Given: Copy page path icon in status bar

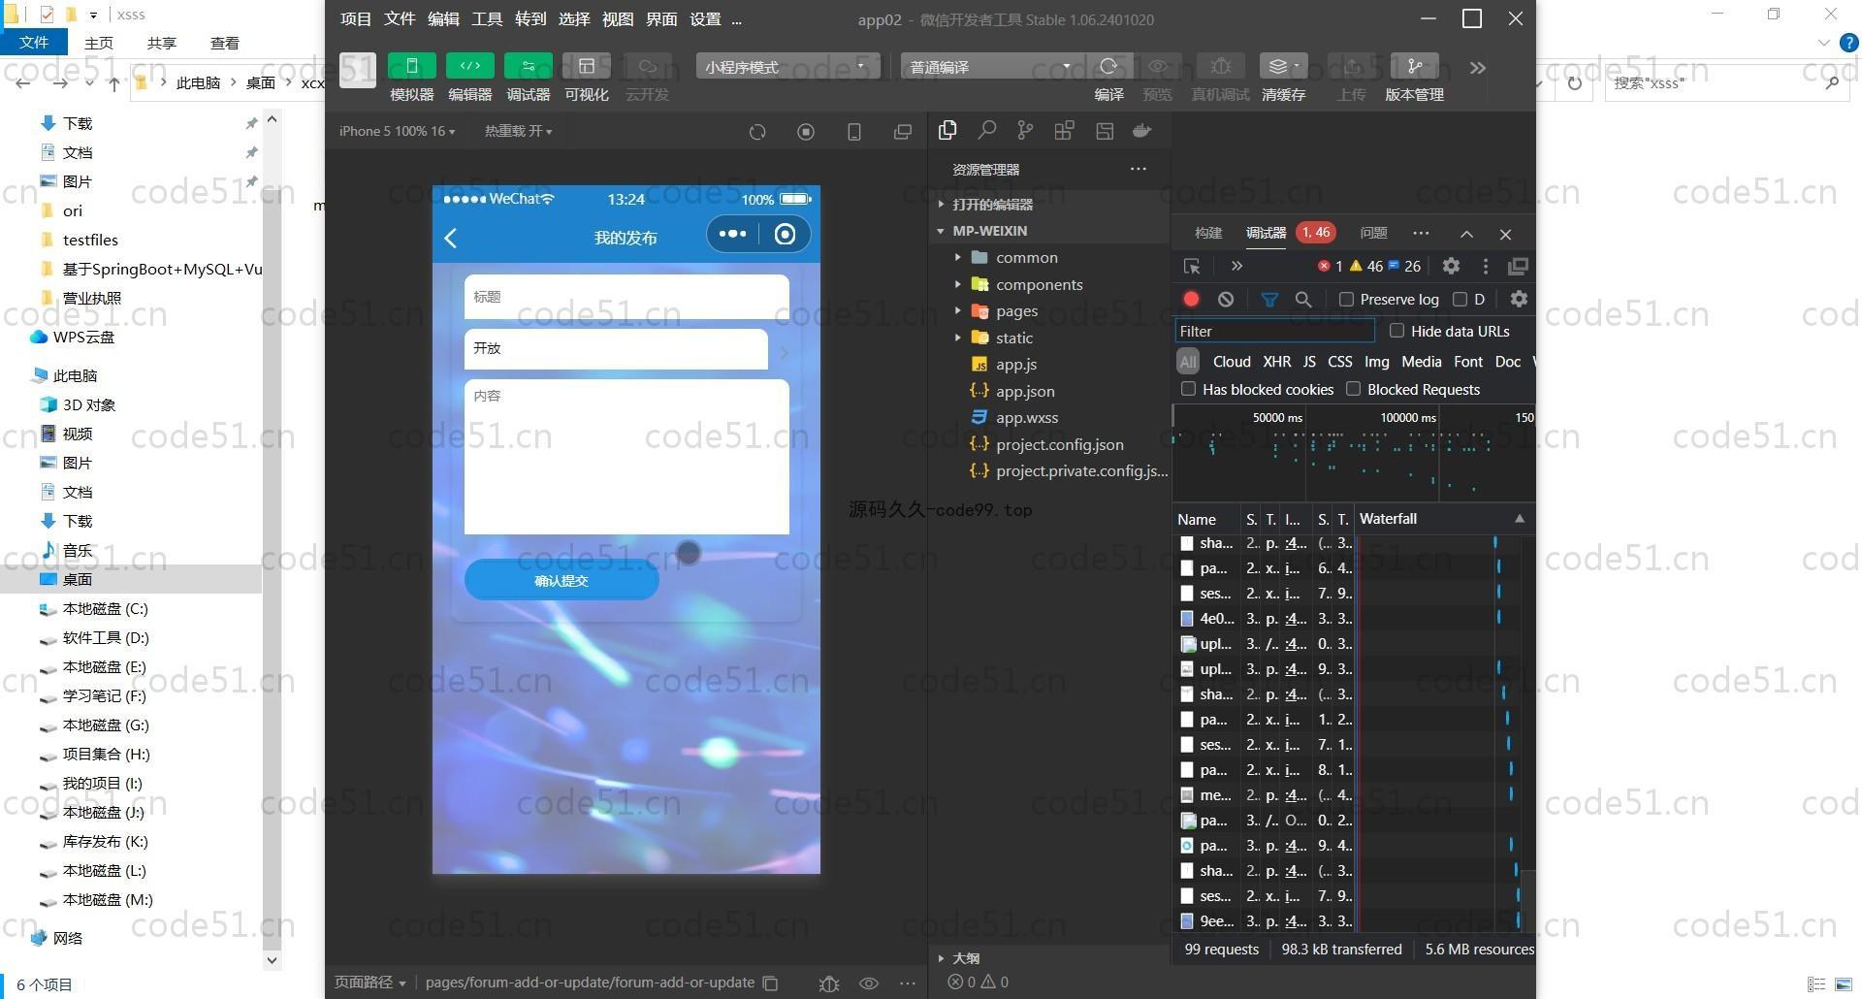Looking at the screenshot, I should [771, 983].
